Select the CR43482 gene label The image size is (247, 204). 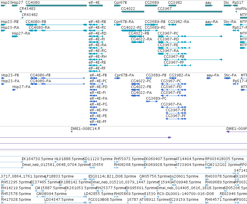tap(30, 15)
